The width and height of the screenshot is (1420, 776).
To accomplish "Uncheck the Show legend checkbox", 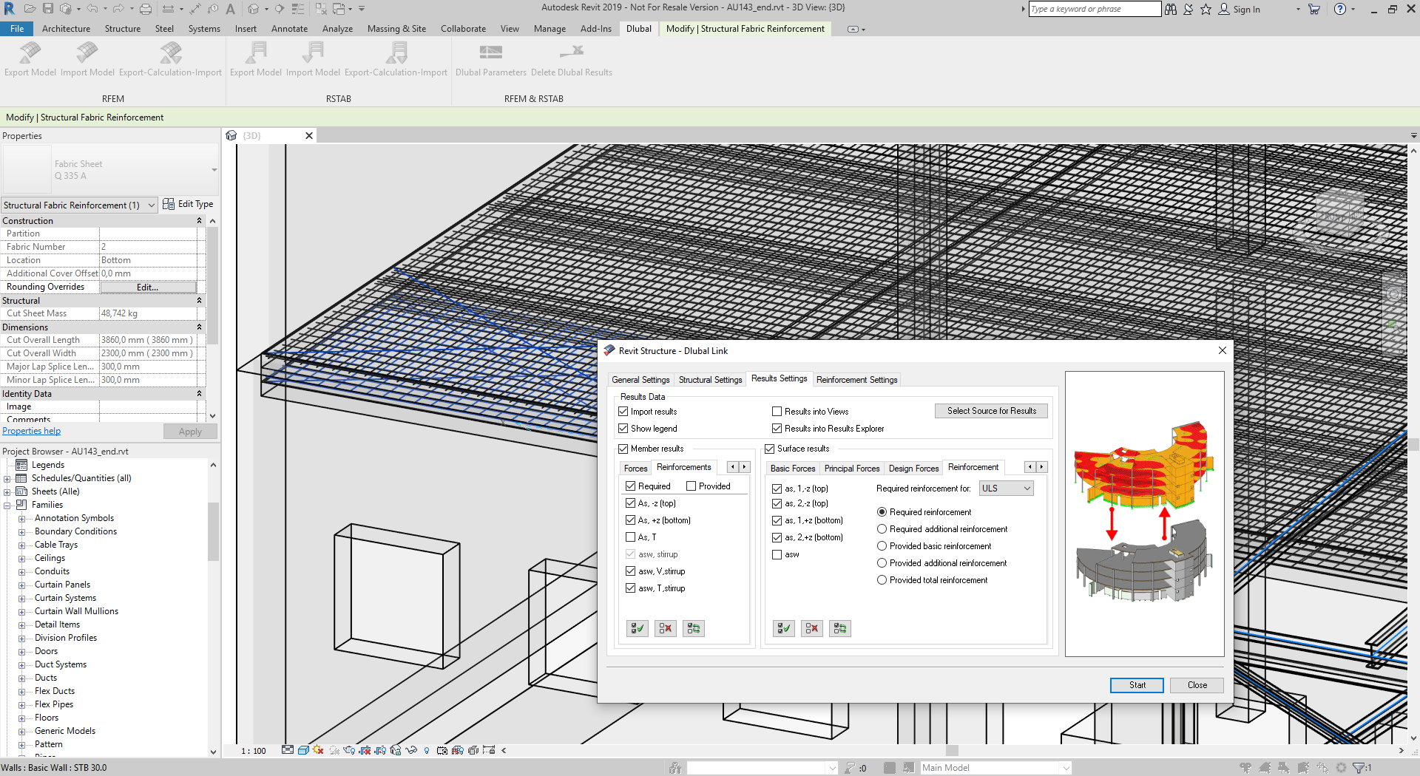I will (623, 429).
